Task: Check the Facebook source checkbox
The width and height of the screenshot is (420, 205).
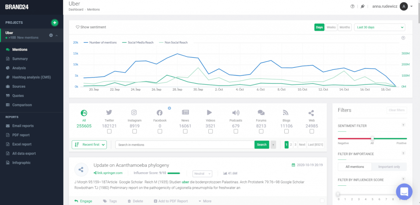Action: (x=160, y=131)
